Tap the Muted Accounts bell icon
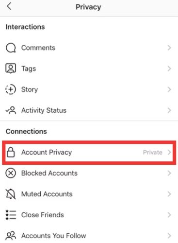Screen dimensions: 178x243 click(x=11, y=194)
